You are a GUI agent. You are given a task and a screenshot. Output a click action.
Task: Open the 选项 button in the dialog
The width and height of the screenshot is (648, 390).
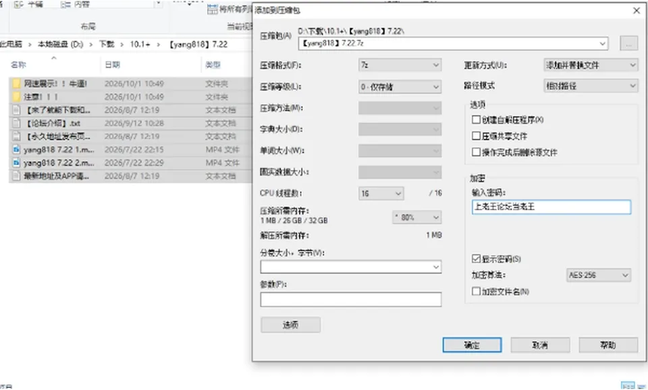290,325
